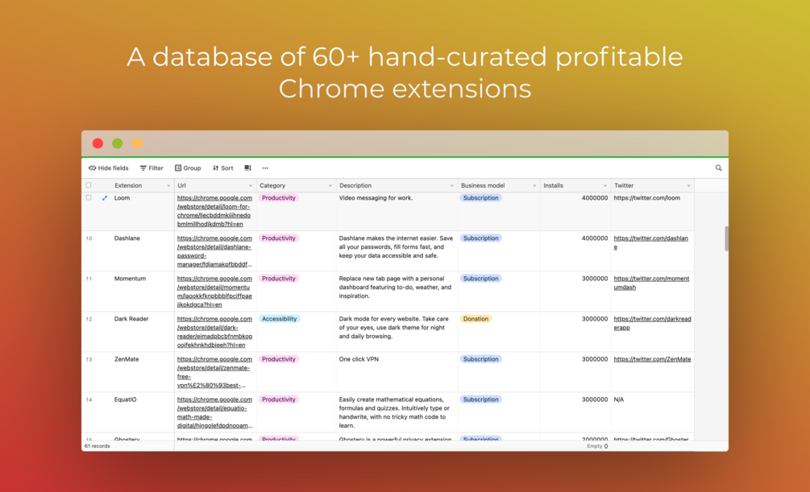Open the Extension column dropdown arrow

tap(168, 186)
